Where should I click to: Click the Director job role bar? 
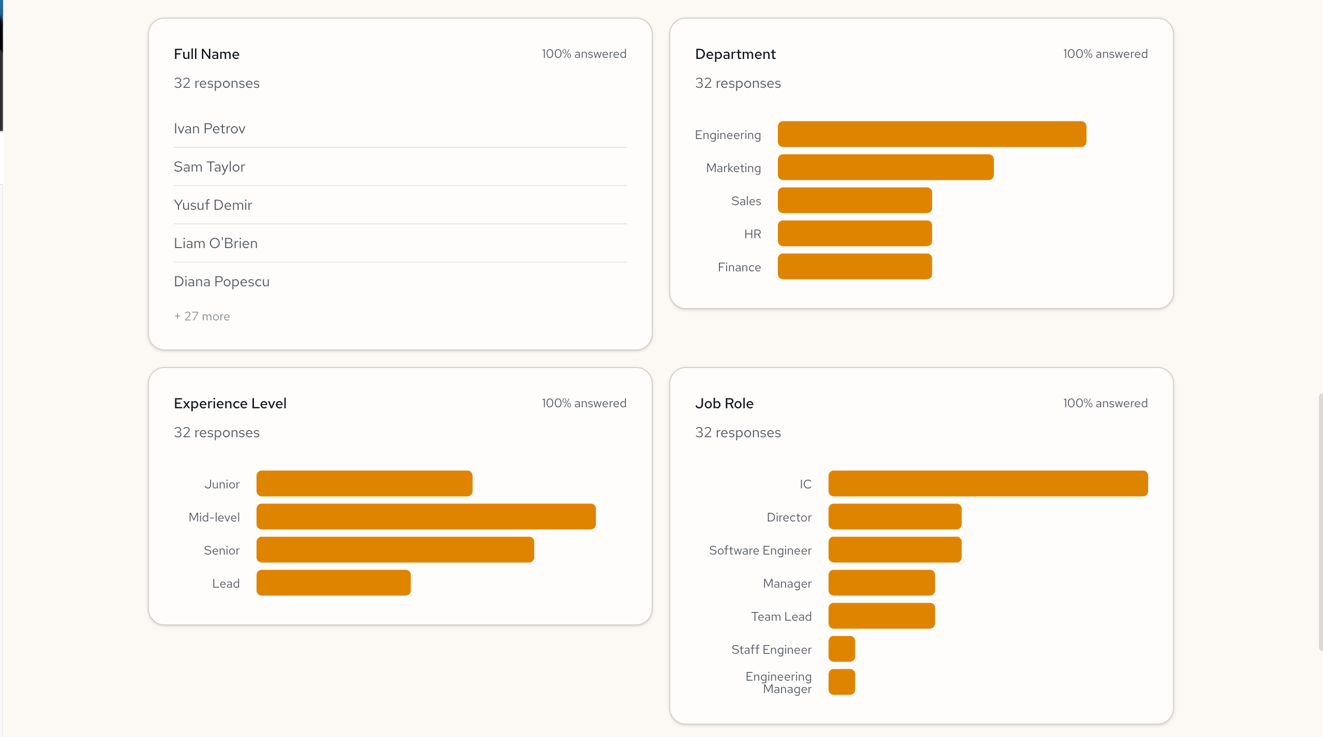click(895, 517)
